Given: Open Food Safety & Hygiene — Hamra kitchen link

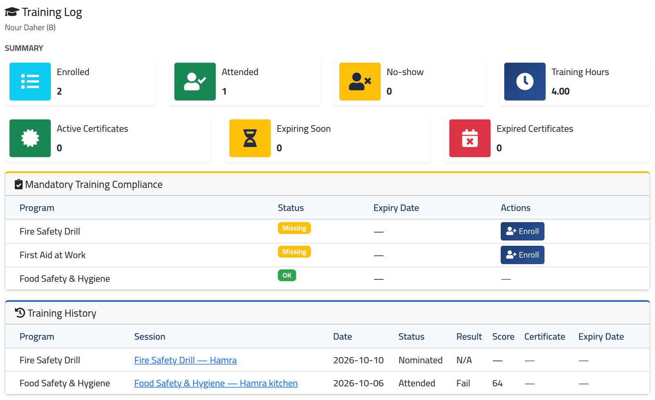Looking at the screenshot, I should pyautogui.click(x=216, y=383).
